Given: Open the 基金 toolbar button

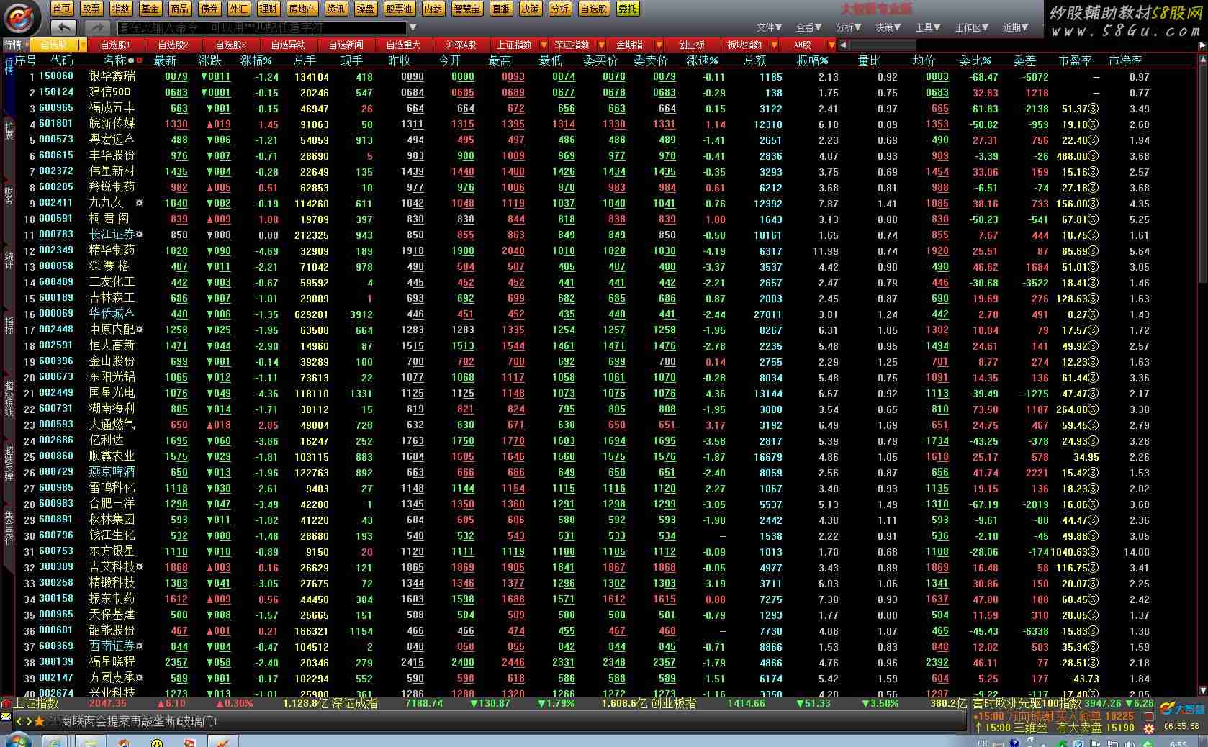Looking at the screenshot, I should pyautogui.click(x=150, y=9).
